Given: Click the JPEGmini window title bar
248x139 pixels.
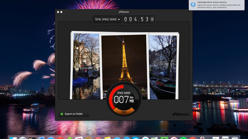Looking at the screenshot, I should click(x=124, y=12).
